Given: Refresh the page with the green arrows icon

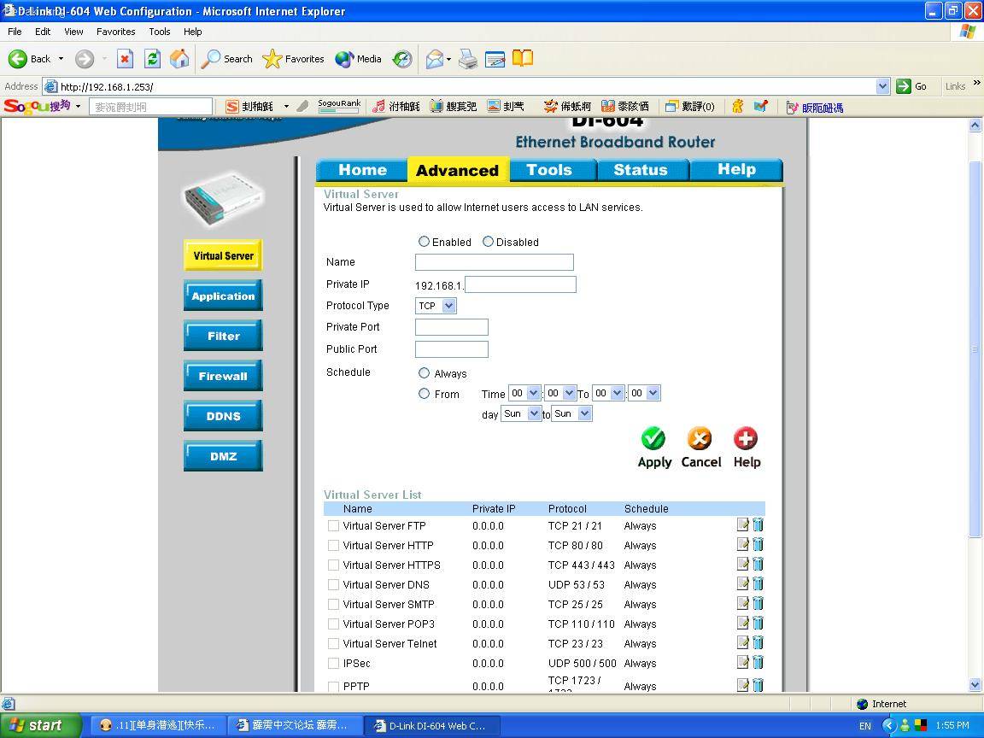Looking at the screenshot, I should [153, 59].
